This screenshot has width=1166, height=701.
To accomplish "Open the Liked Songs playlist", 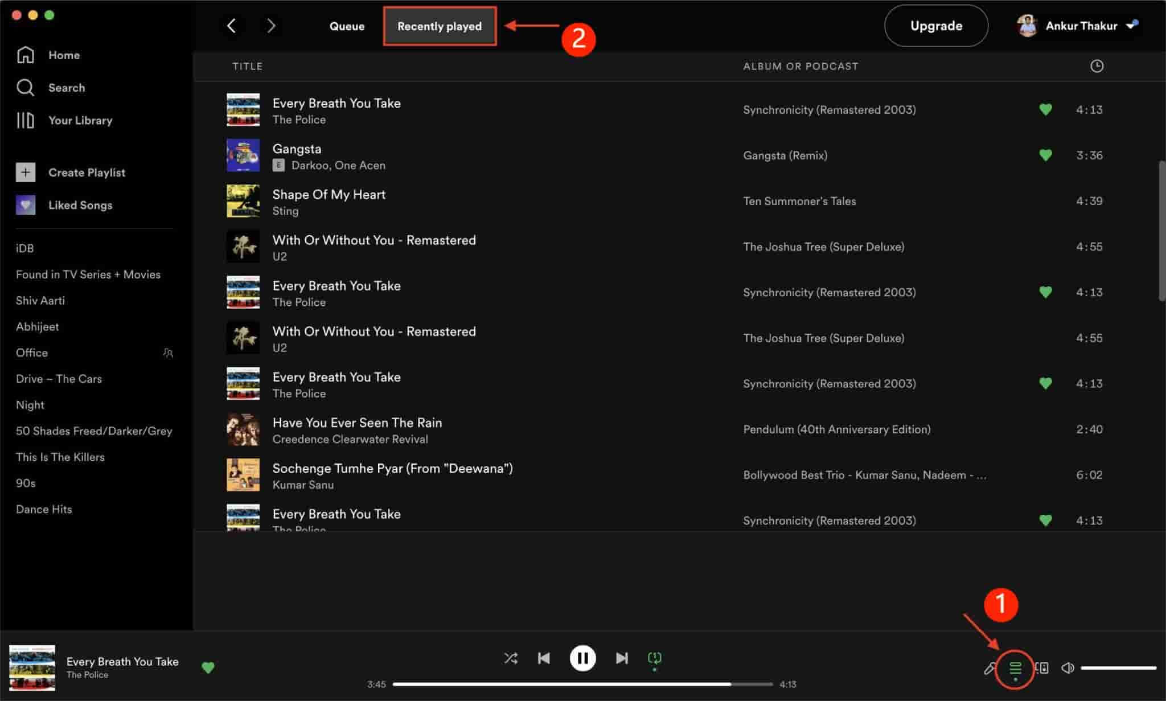I will [x=80, y=205].
